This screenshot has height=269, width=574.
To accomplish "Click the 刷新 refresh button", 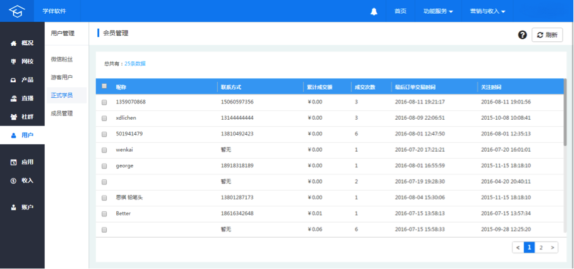I will 547,35.
